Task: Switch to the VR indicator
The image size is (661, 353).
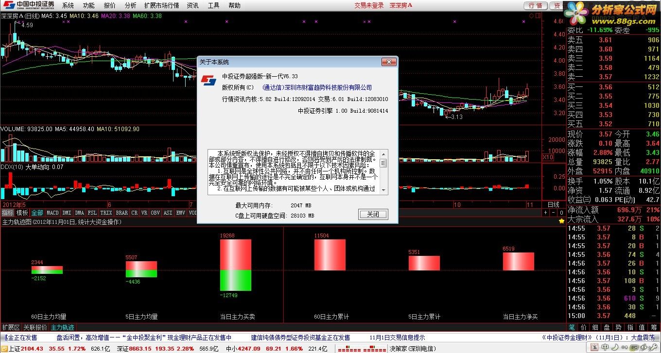Action: click(144, 213)
